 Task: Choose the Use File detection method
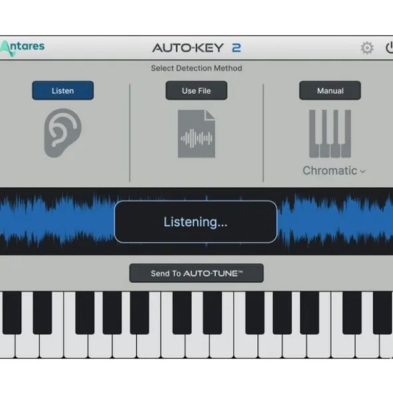click(x=196, y=91)
